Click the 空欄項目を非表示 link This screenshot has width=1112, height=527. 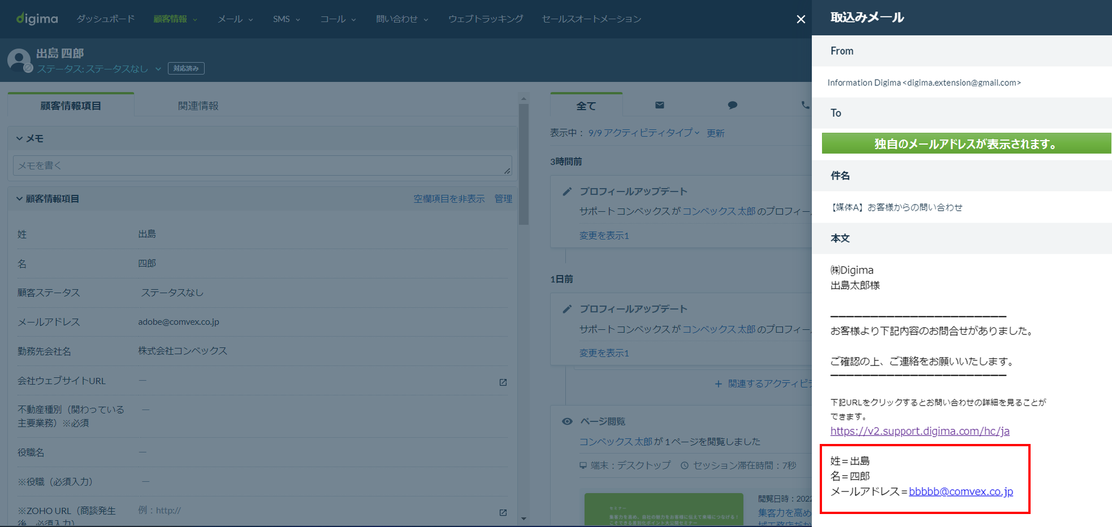tap(448, 199)
